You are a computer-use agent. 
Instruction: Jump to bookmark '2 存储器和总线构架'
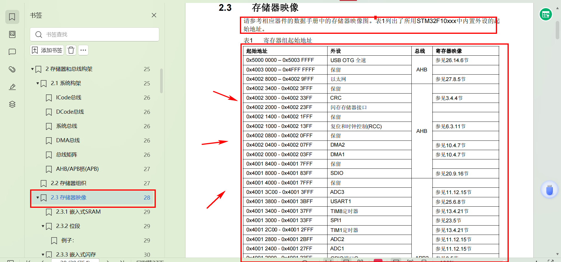69,69
